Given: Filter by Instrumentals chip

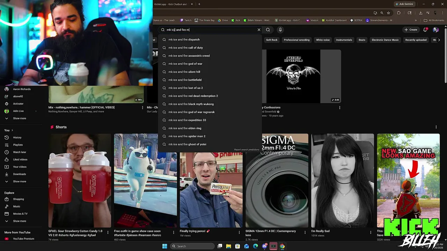Looking at the screenshot, I should pyautogui.click(x=344, y=40).
